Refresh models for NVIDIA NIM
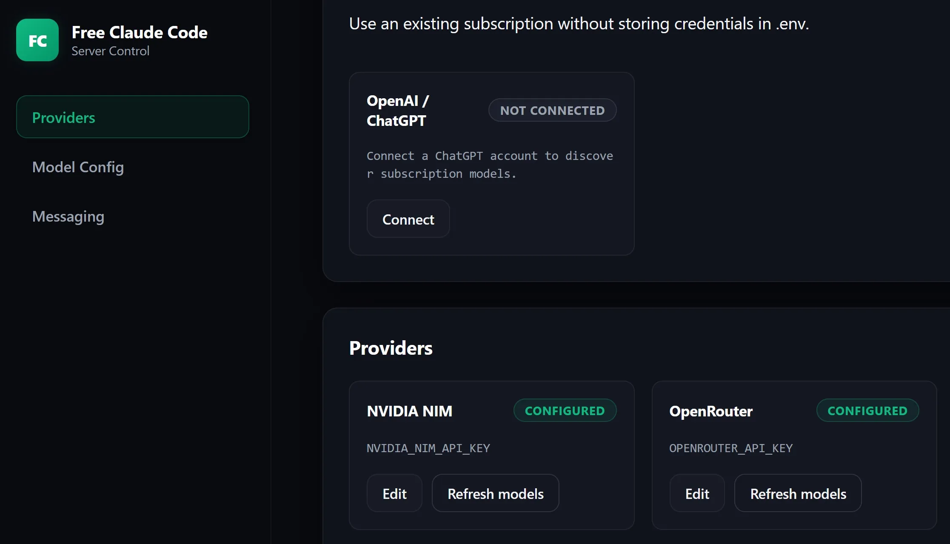This screenshot has height=544, width=950. 495,493
